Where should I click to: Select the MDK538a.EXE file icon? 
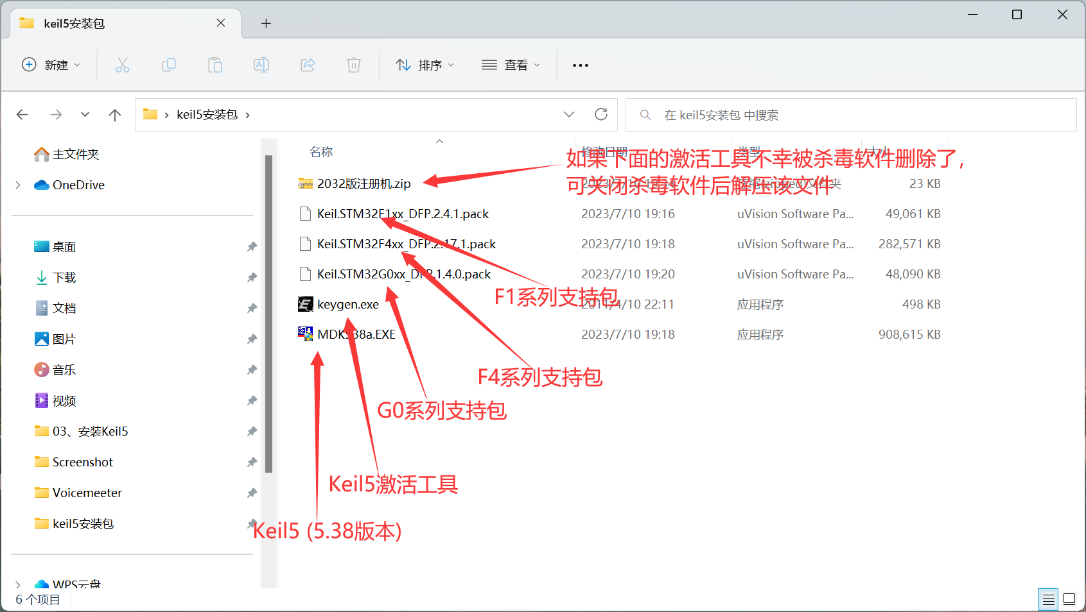306,334
